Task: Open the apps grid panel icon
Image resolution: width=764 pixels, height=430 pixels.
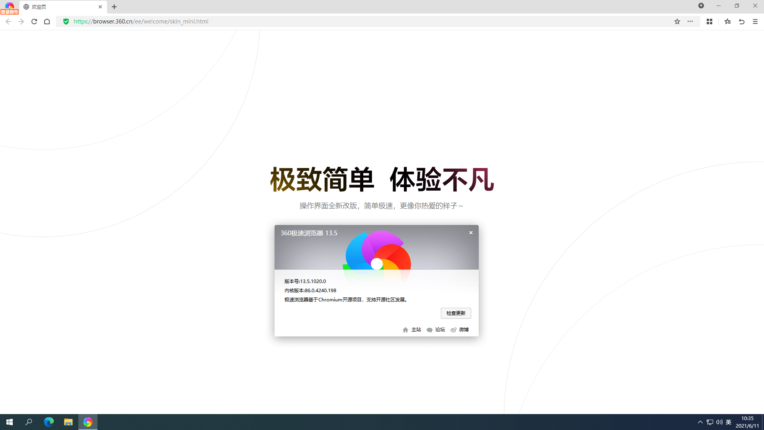Action: tap(709, 21)
